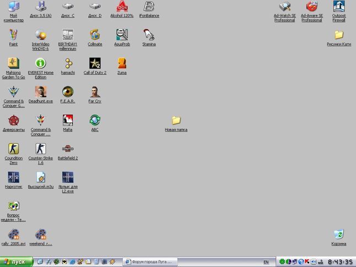Click the Mafia game icon
This screenshot has width=356, height=267.
67,121
